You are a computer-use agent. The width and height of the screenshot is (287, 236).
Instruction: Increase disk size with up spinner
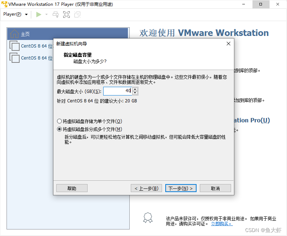(135, 89)
